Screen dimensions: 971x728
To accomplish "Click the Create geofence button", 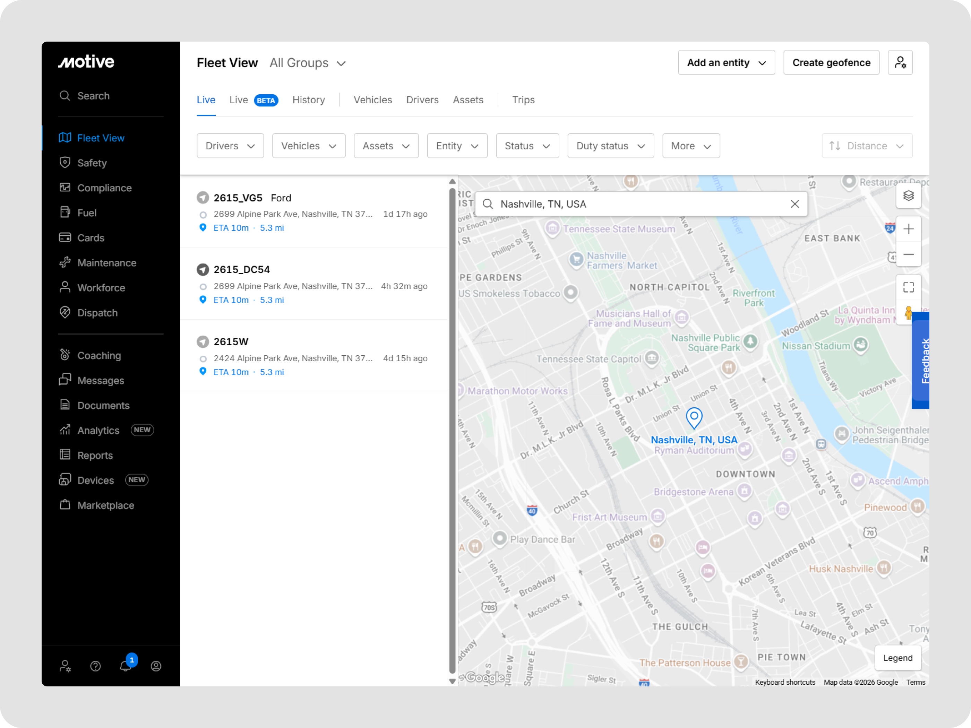I will coord(831,63).
